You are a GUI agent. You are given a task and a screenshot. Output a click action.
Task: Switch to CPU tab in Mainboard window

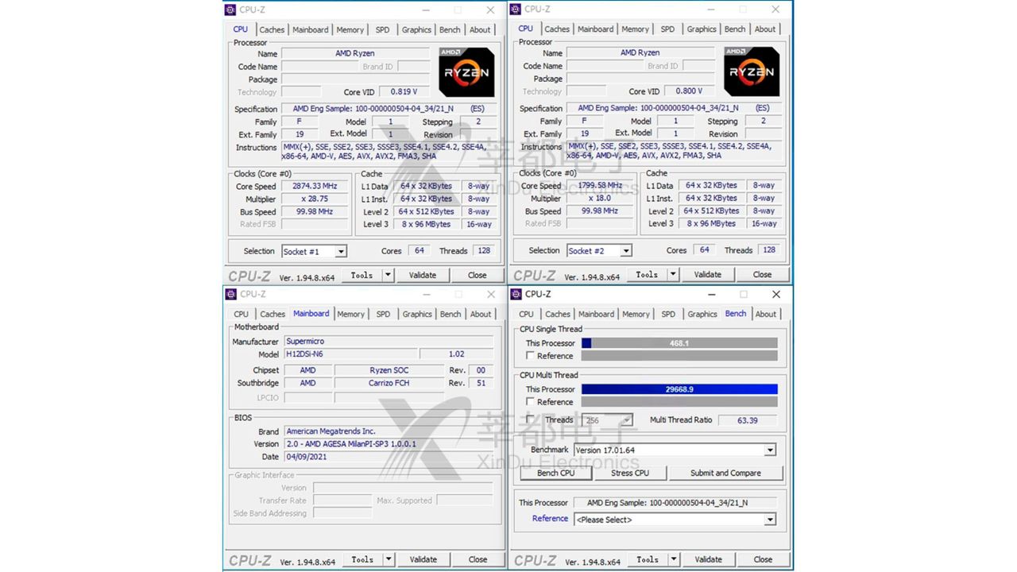(242, 314)
